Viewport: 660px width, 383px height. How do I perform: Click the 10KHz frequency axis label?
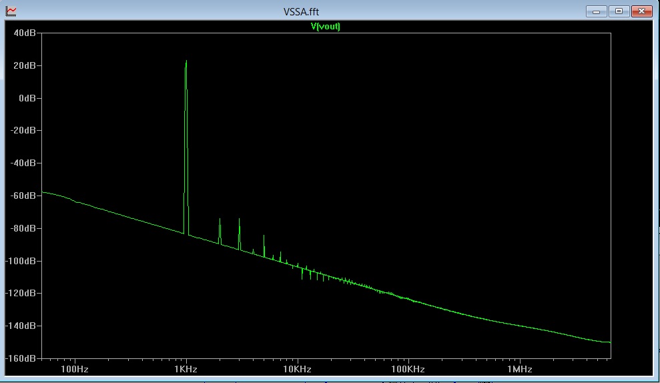pyautogui.click(x=297, y=370)
